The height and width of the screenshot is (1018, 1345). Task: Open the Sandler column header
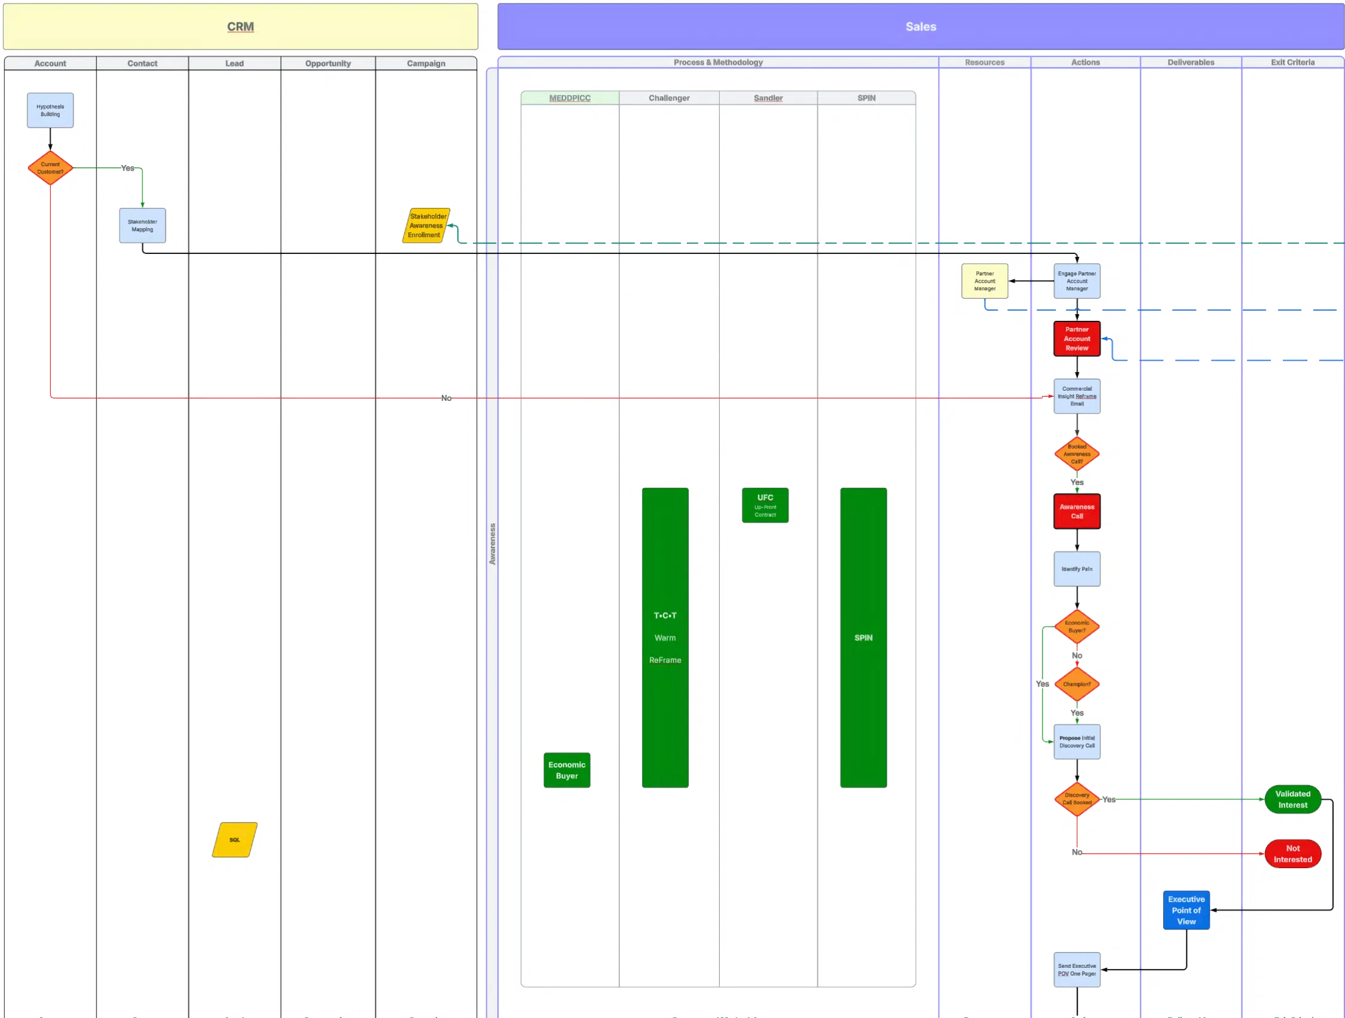pos(768,98)
